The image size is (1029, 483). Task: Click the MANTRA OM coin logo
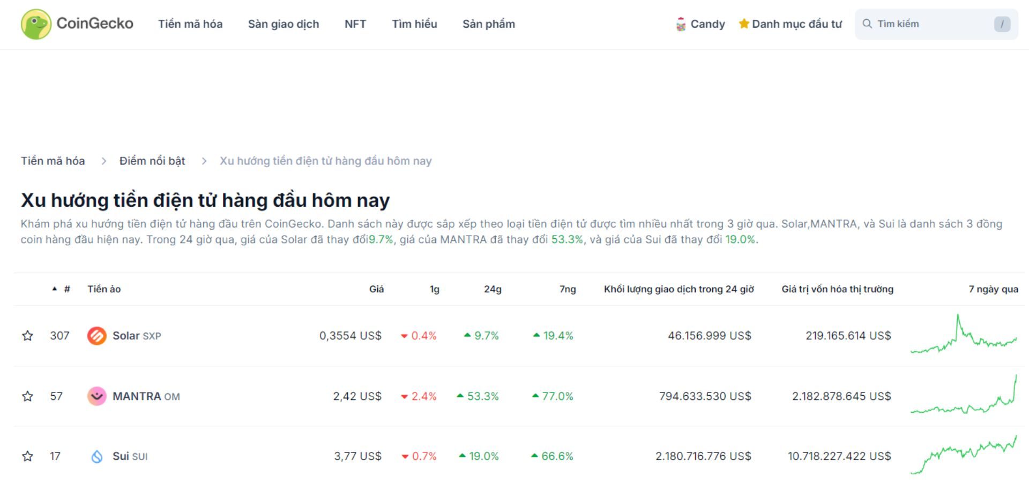point(97,397)
